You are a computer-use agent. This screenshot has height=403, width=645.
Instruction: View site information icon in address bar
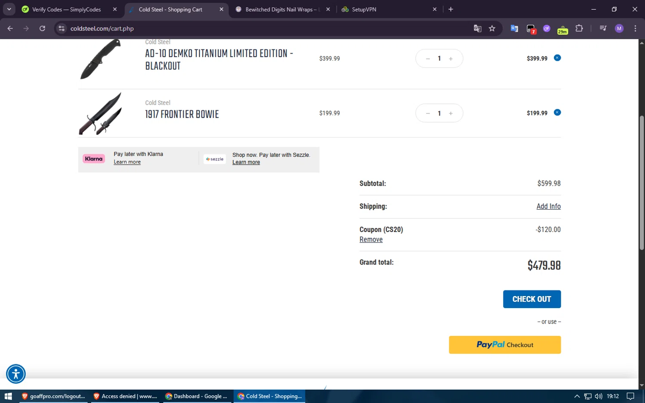(61, 28)
